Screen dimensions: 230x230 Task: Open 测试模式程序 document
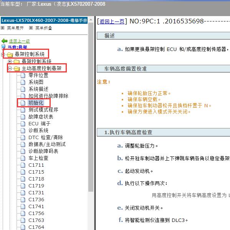[43, 110]
